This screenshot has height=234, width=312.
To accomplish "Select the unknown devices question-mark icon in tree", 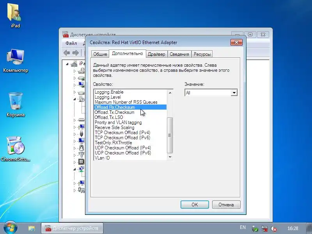I will pyautogui.click(x=82, y=99).
